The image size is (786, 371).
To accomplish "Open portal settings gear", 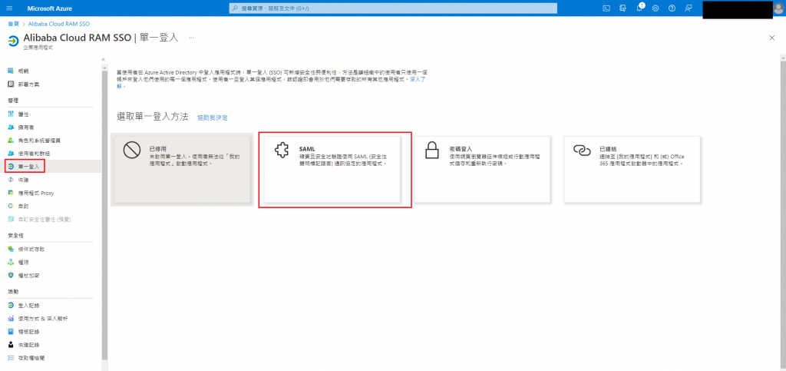I will tap(656, 8).
